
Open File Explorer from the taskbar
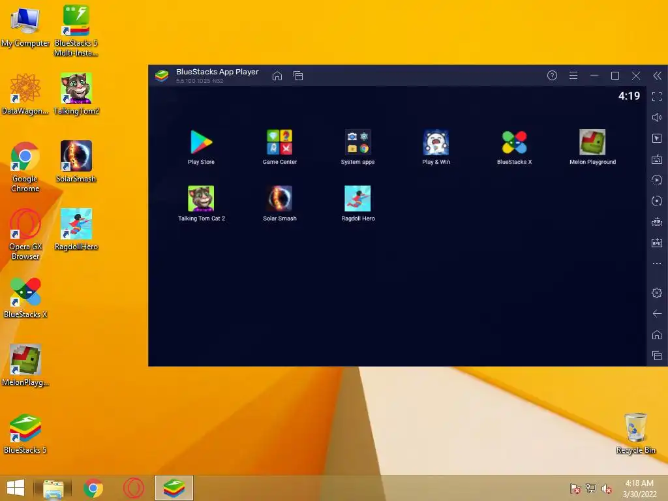53,488
